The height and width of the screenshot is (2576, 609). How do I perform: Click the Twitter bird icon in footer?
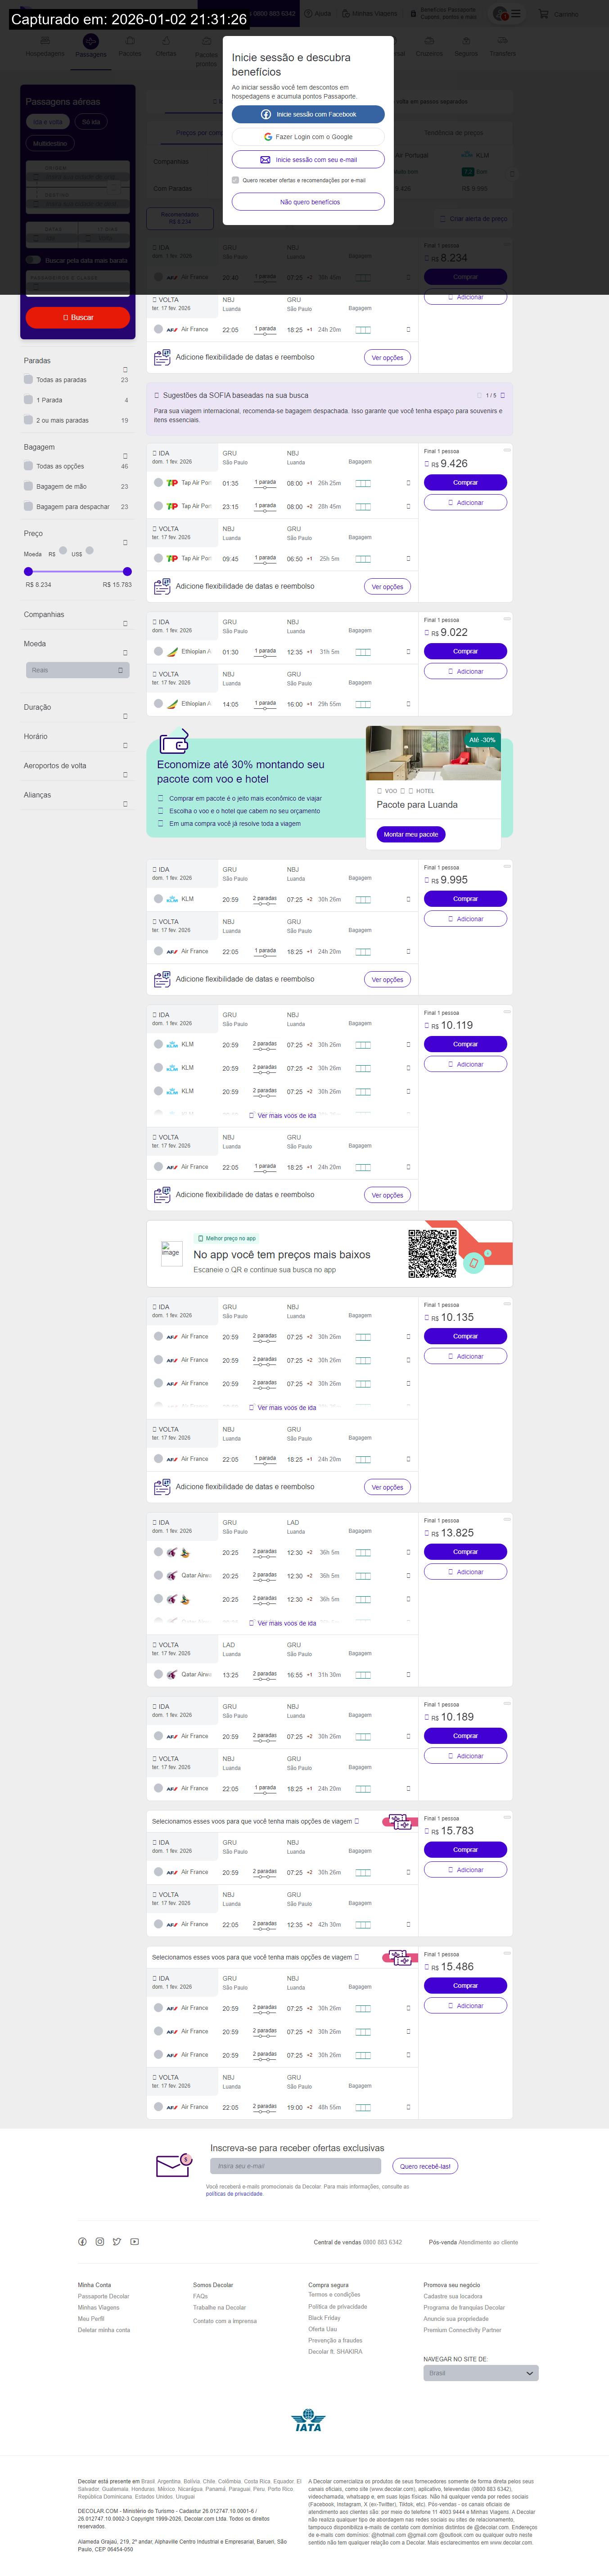click(117, 2241)
